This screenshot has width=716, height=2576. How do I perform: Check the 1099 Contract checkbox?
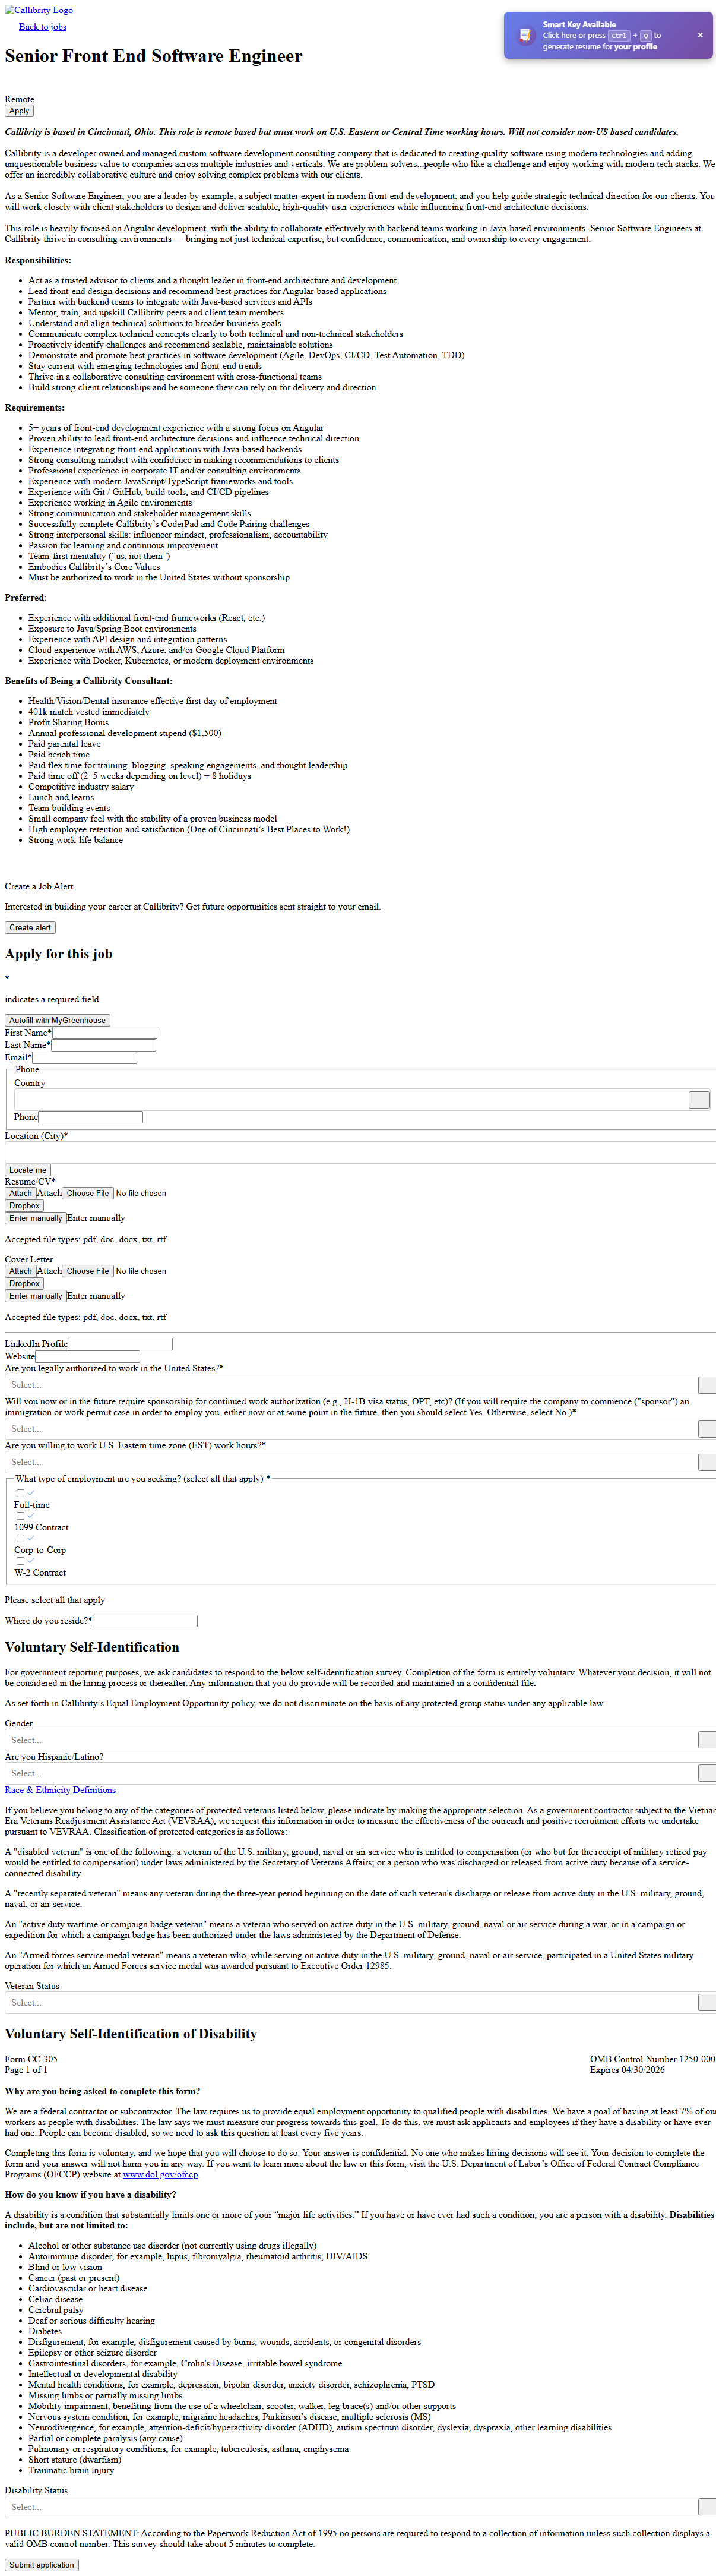pyautogui.click(x=20, y=1516)
